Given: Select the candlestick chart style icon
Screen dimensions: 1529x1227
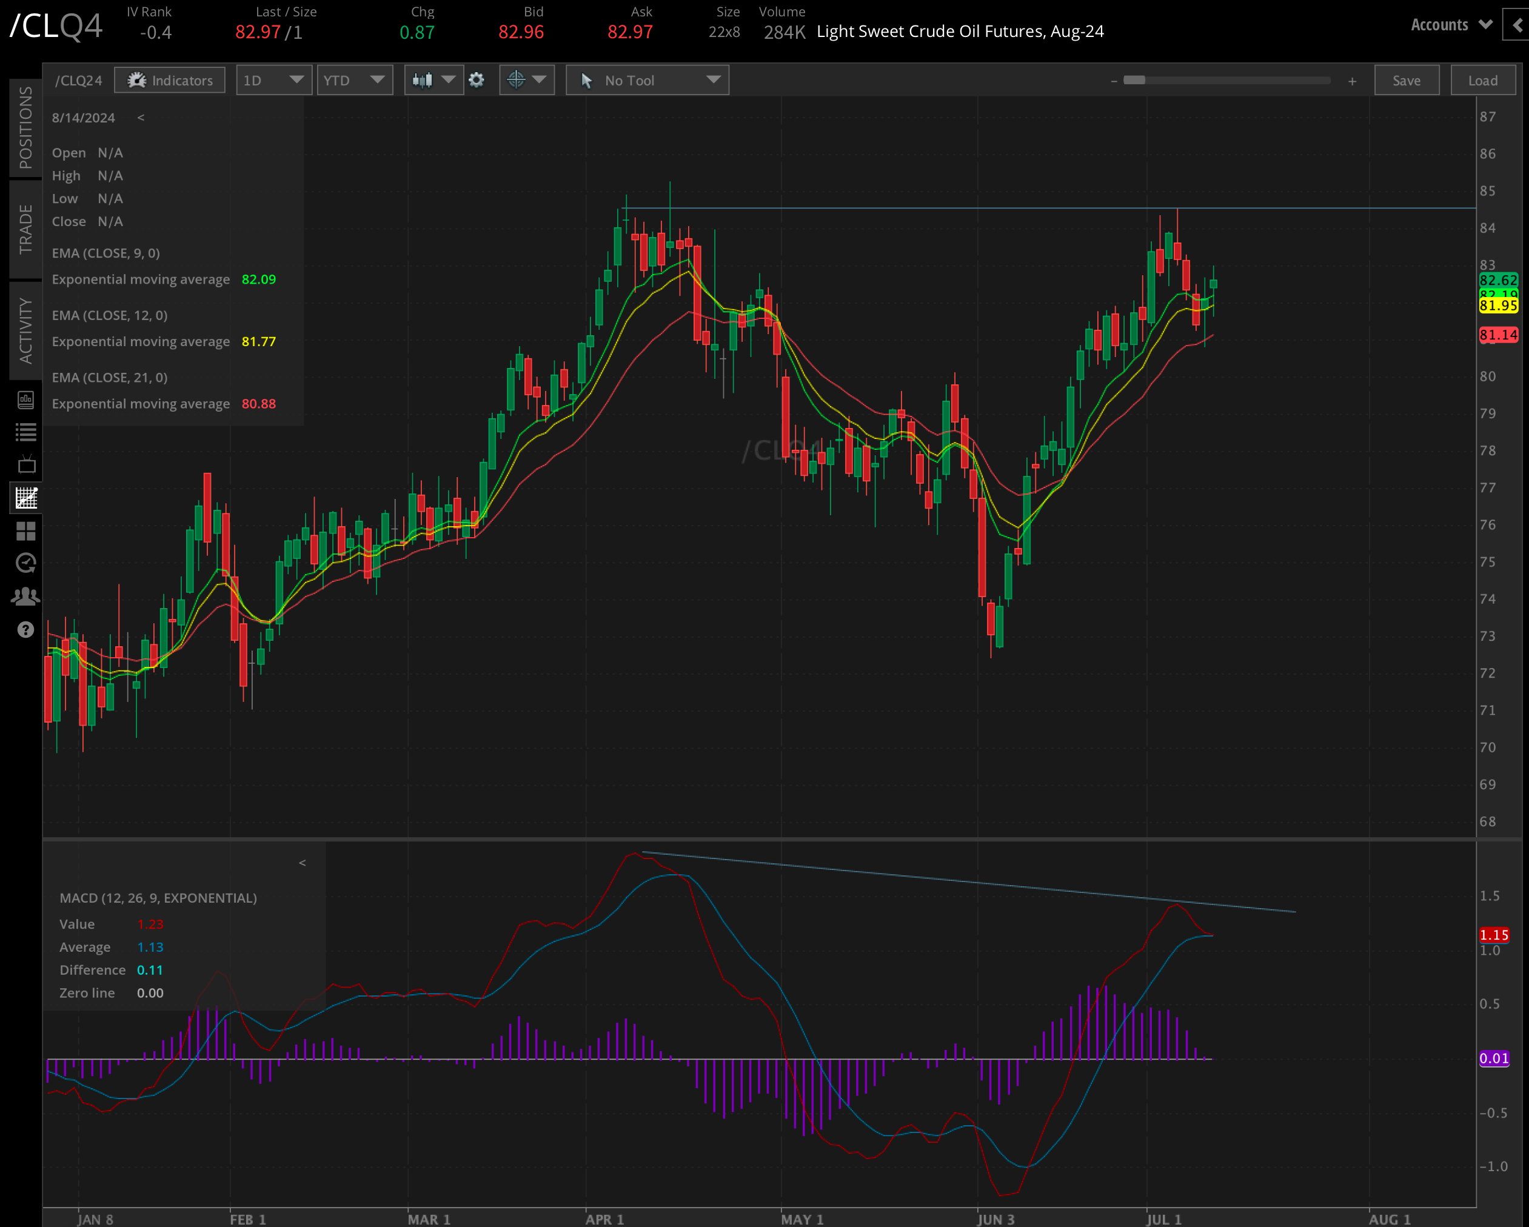Looking at the screenshot, I should point(421,79).
